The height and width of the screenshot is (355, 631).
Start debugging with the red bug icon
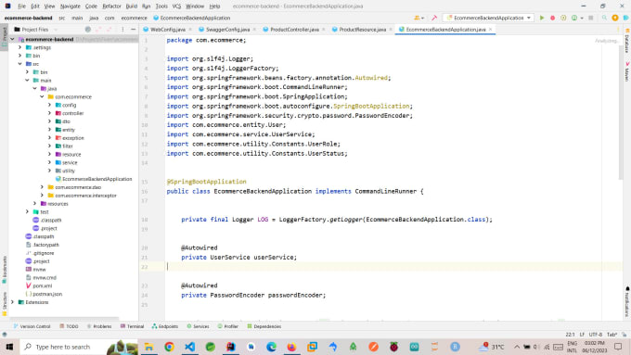(552, 18)
